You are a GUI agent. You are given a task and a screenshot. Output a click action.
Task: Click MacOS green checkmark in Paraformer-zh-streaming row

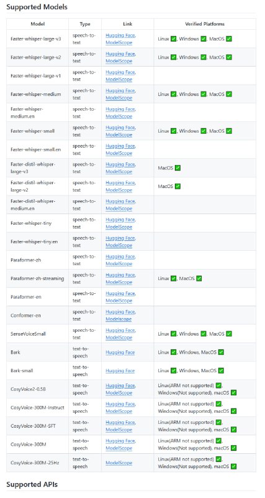click(x=199, y=278)
